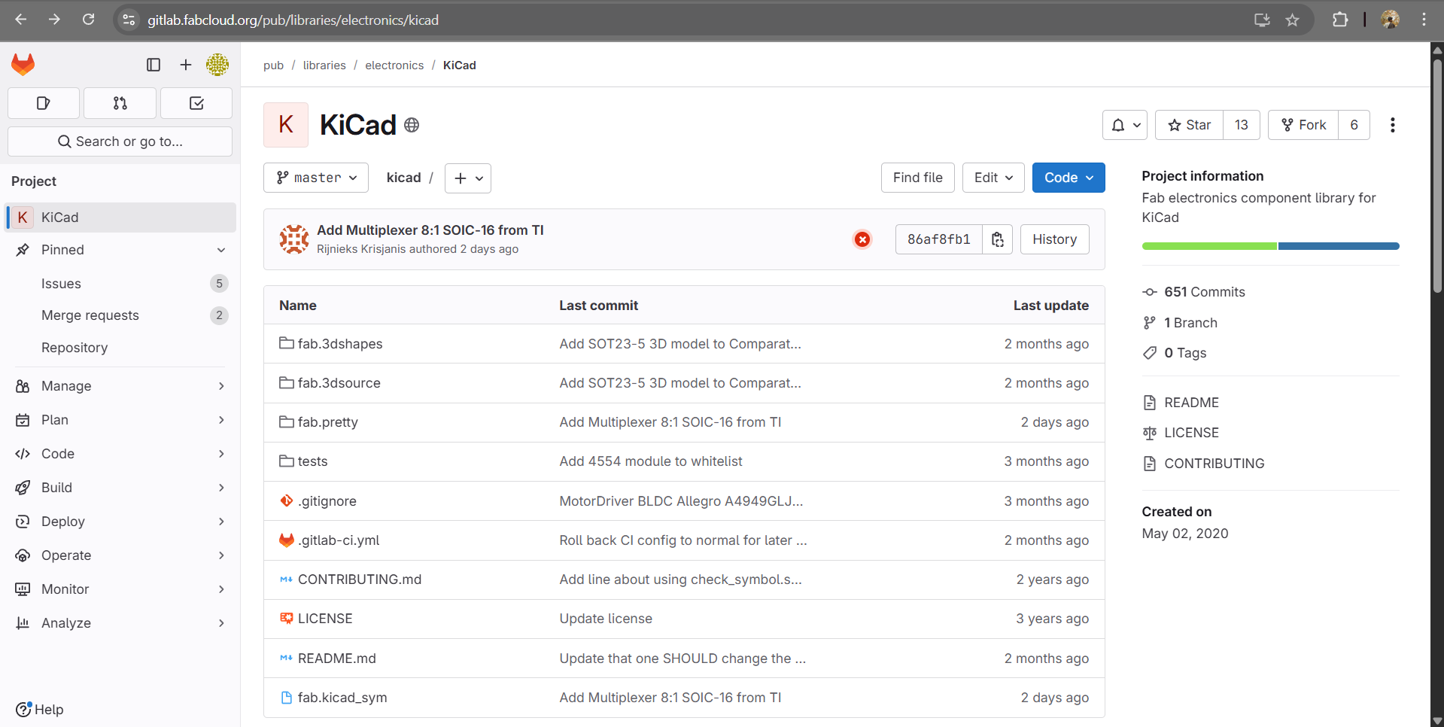Open Merge requests in sidebar
1444x727 pixels.
pyautogui.click(x=120, y=315)
